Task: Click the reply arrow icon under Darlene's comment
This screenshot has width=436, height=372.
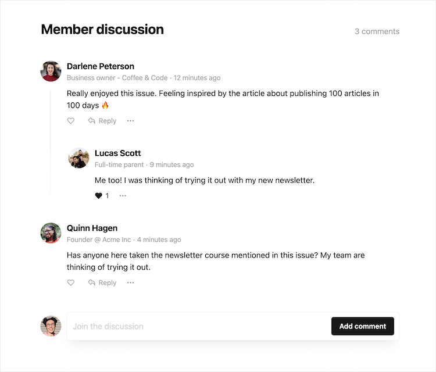Action: pos(92,121)
